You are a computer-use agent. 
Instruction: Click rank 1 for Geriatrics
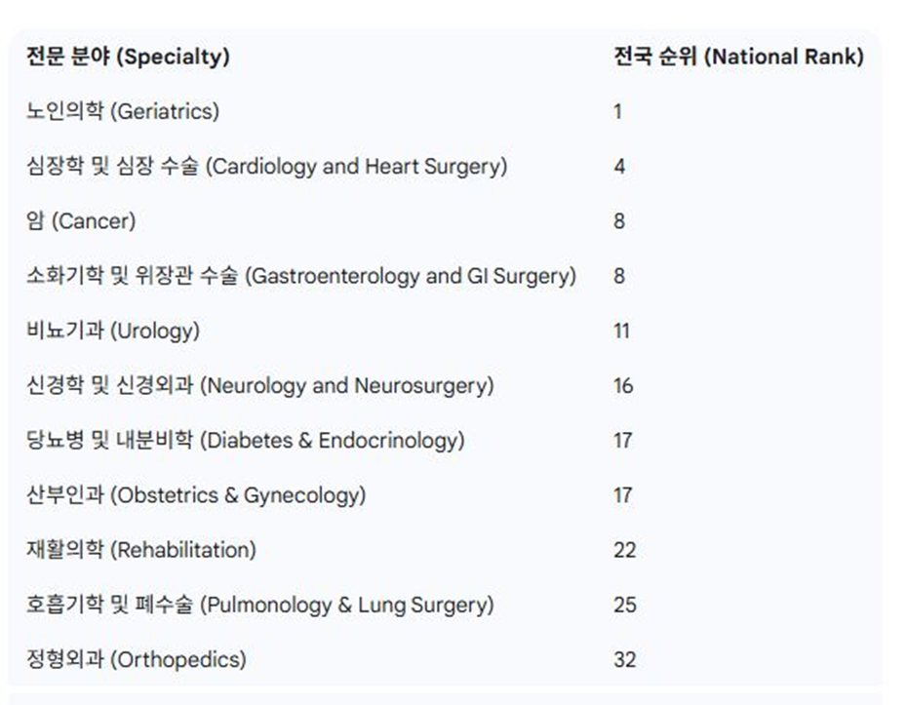[617, 111]
